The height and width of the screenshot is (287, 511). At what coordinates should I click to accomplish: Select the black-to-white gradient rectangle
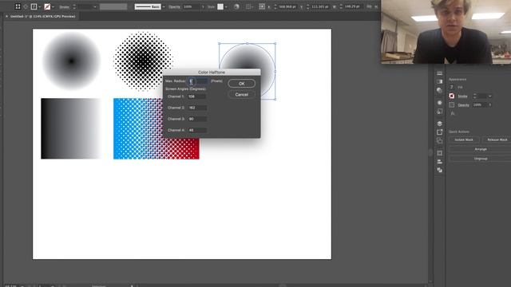click(71, 128)
